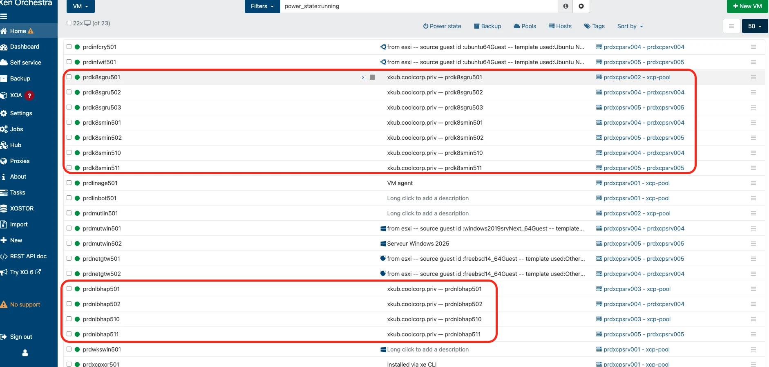Open Pools filter
Screen dimensions: 769x367
click(525, 26)
